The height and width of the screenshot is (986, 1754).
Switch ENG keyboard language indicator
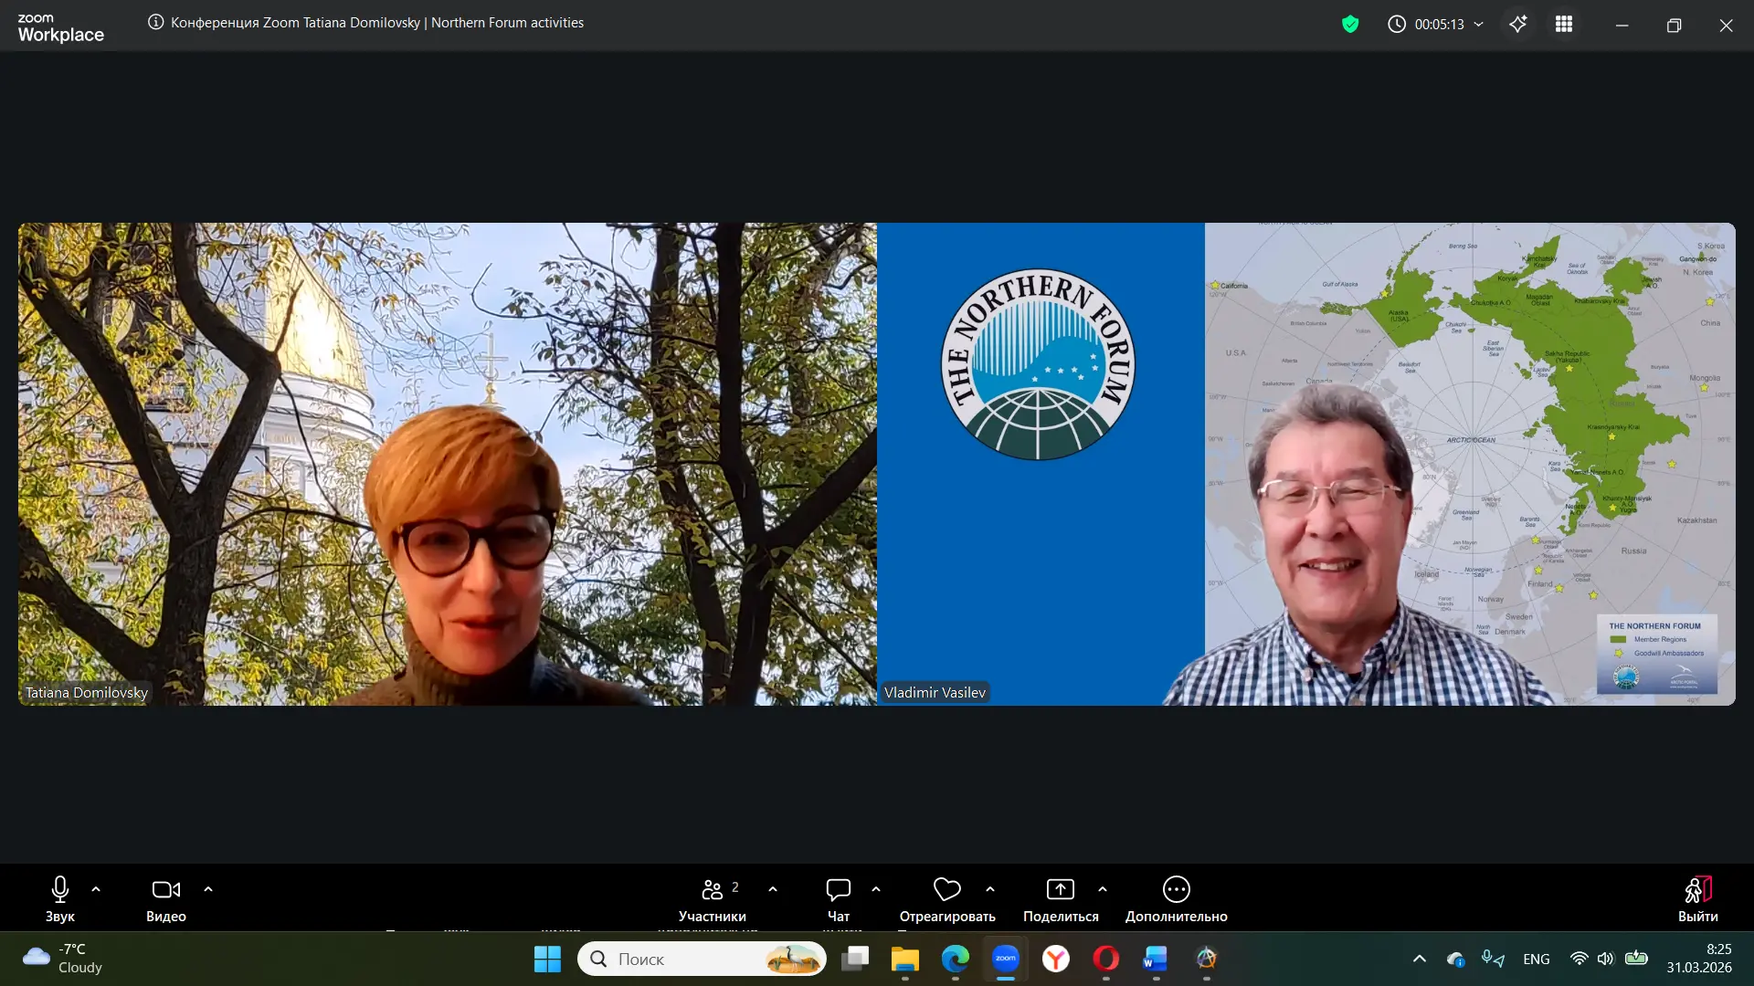[x=1536, y=959]
